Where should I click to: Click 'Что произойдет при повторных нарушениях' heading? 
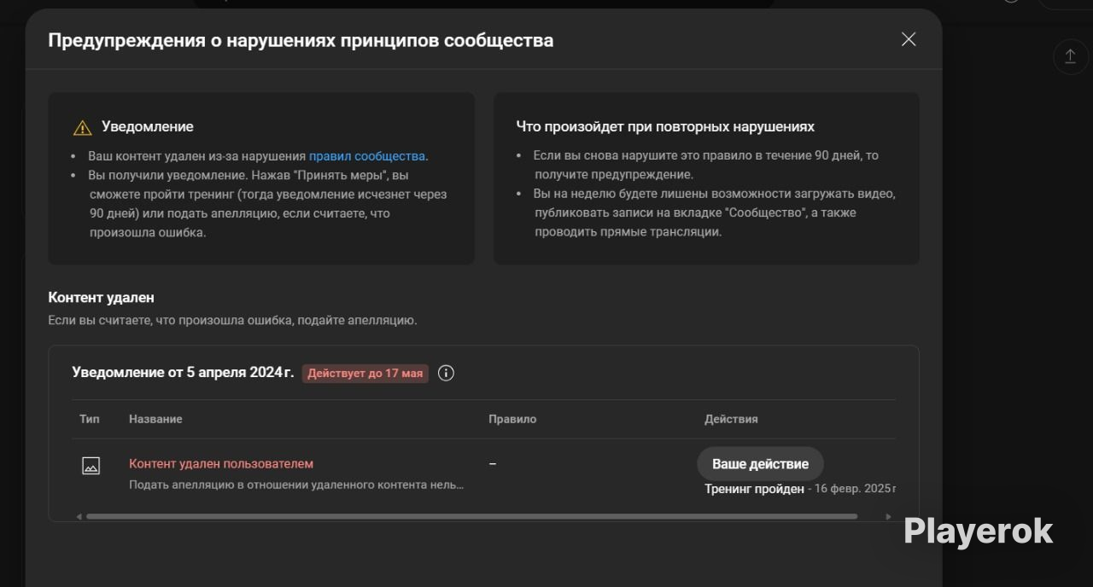[665, 126]
